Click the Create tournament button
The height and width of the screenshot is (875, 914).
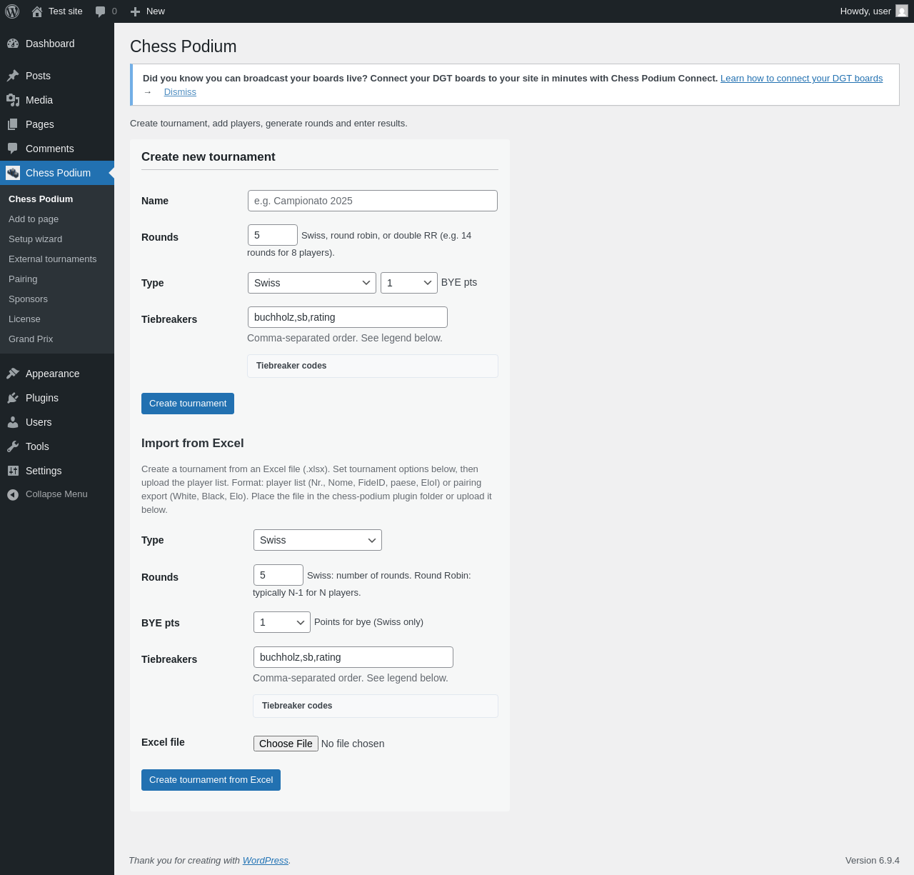(x=188, y=404)
